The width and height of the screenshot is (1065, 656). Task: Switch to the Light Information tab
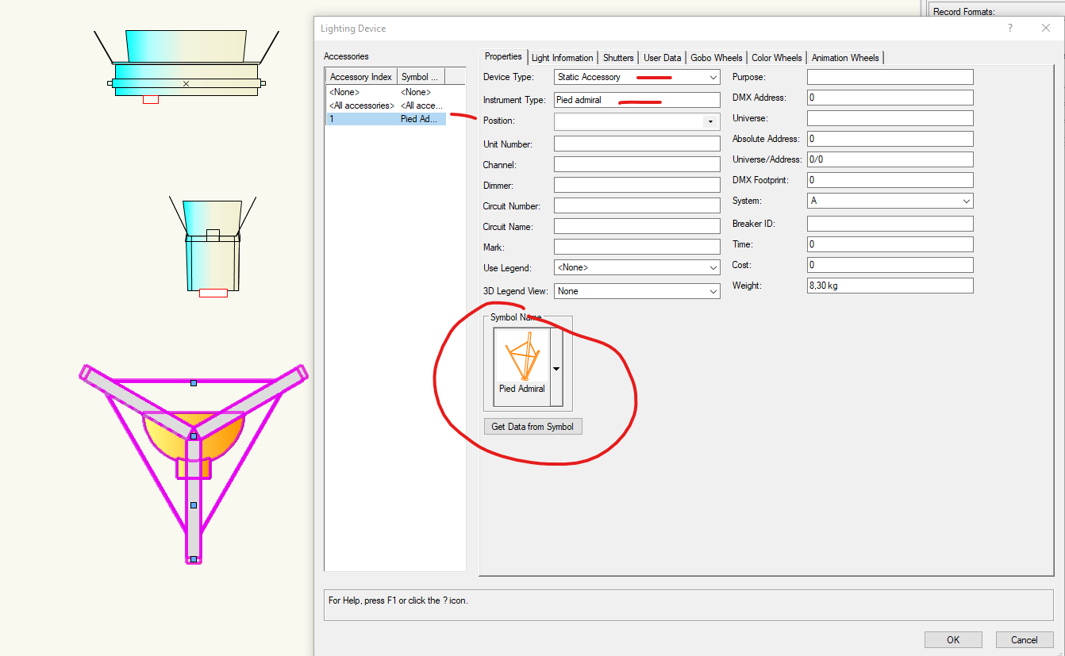pos(562,58)
